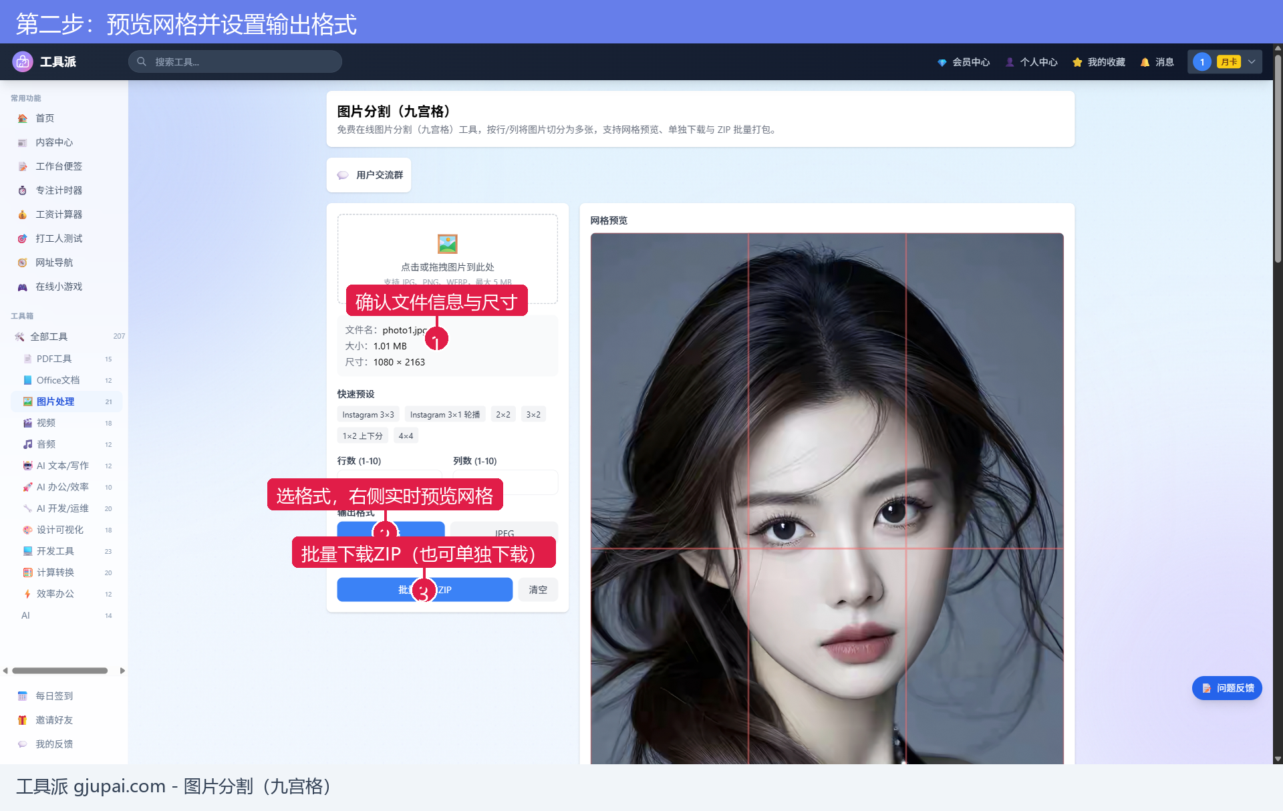Click the file size value 1.01 MB
Viewport: 1283px width, 811px height.
390,346
